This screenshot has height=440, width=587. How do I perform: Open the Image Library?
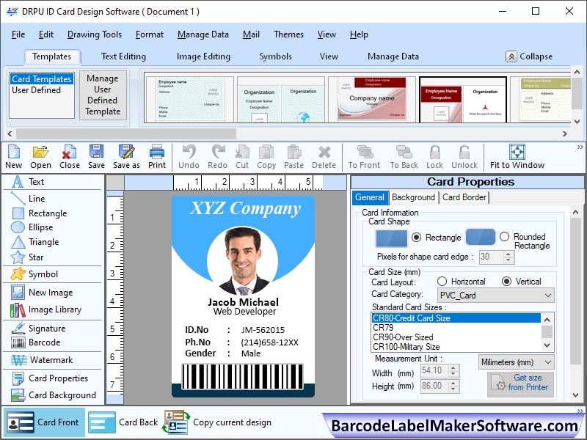[45, 309]
